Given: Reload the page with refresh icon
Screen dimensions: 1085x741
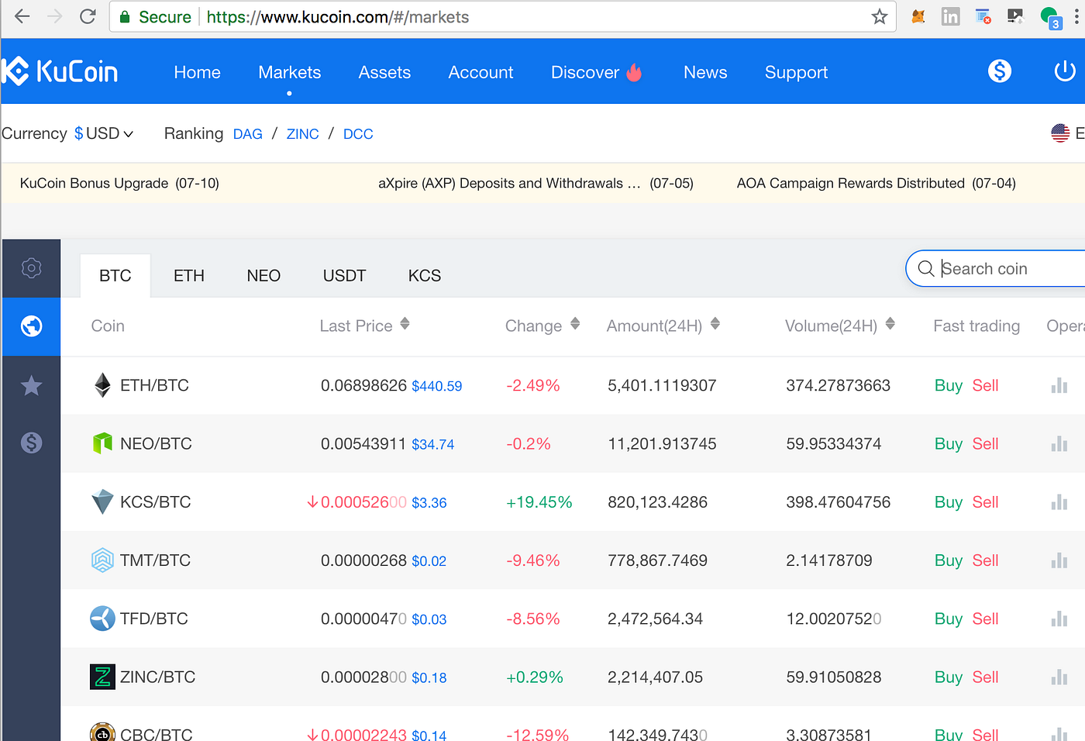Looking at the screenshot, I should (88, 16).
